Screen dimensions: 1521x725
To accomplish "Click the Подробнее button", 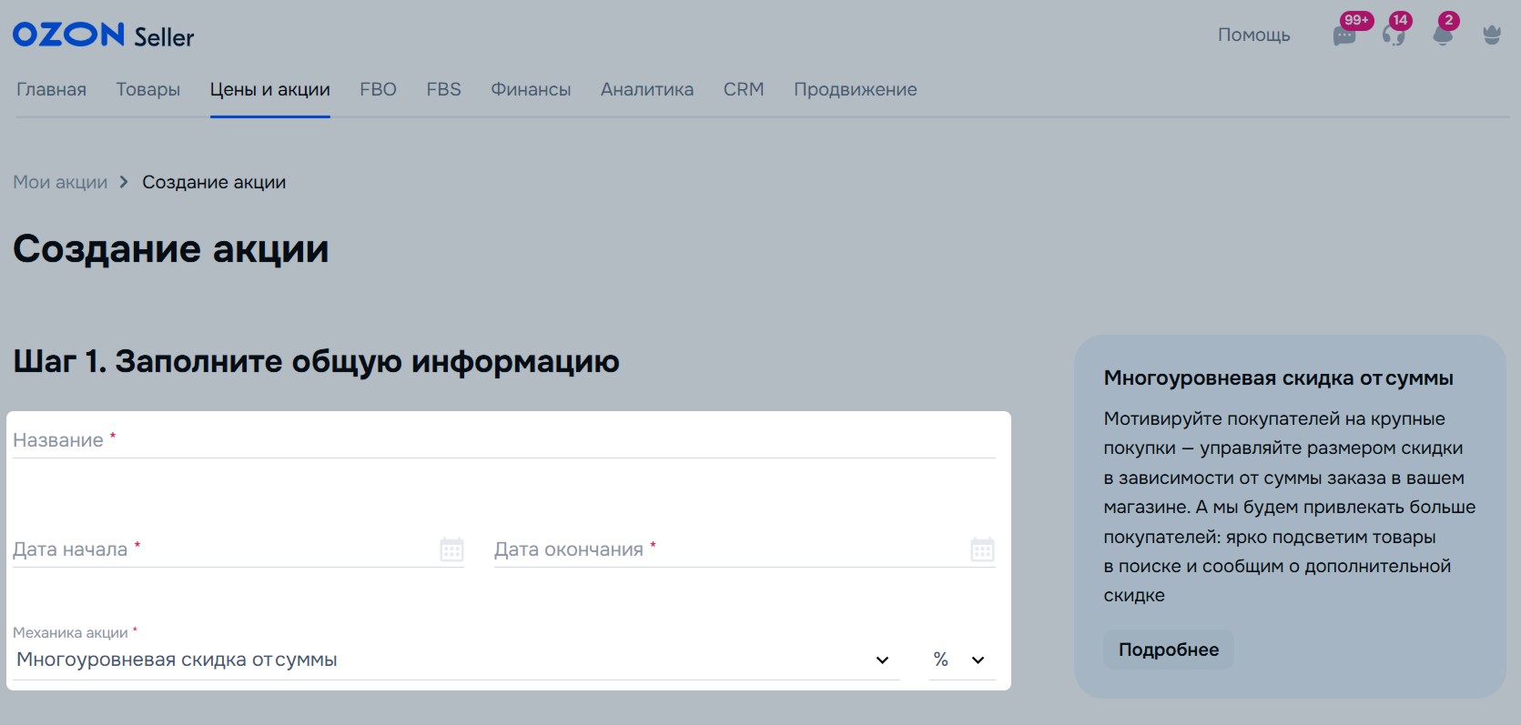I will (x=1168, y=649).
